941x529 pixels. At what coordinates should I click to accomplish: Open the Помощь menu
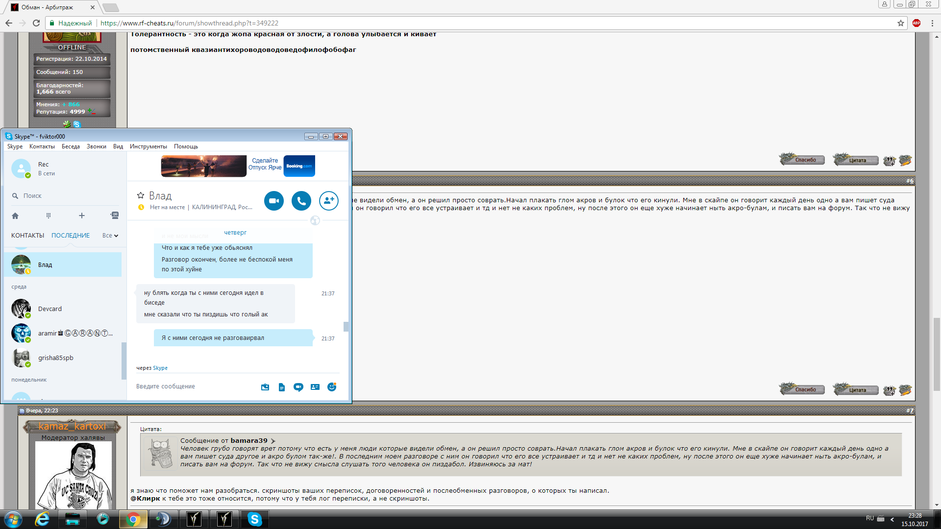pyautogui.click(x=186, y=146)
